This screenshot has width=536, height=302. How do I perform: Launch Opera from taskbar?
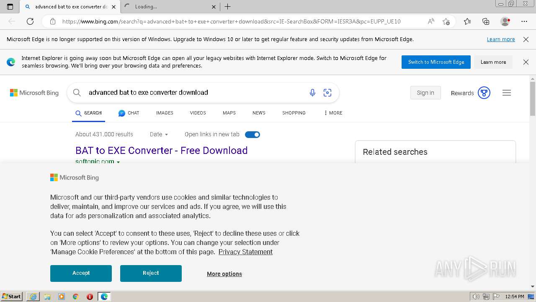click(90, 297)
